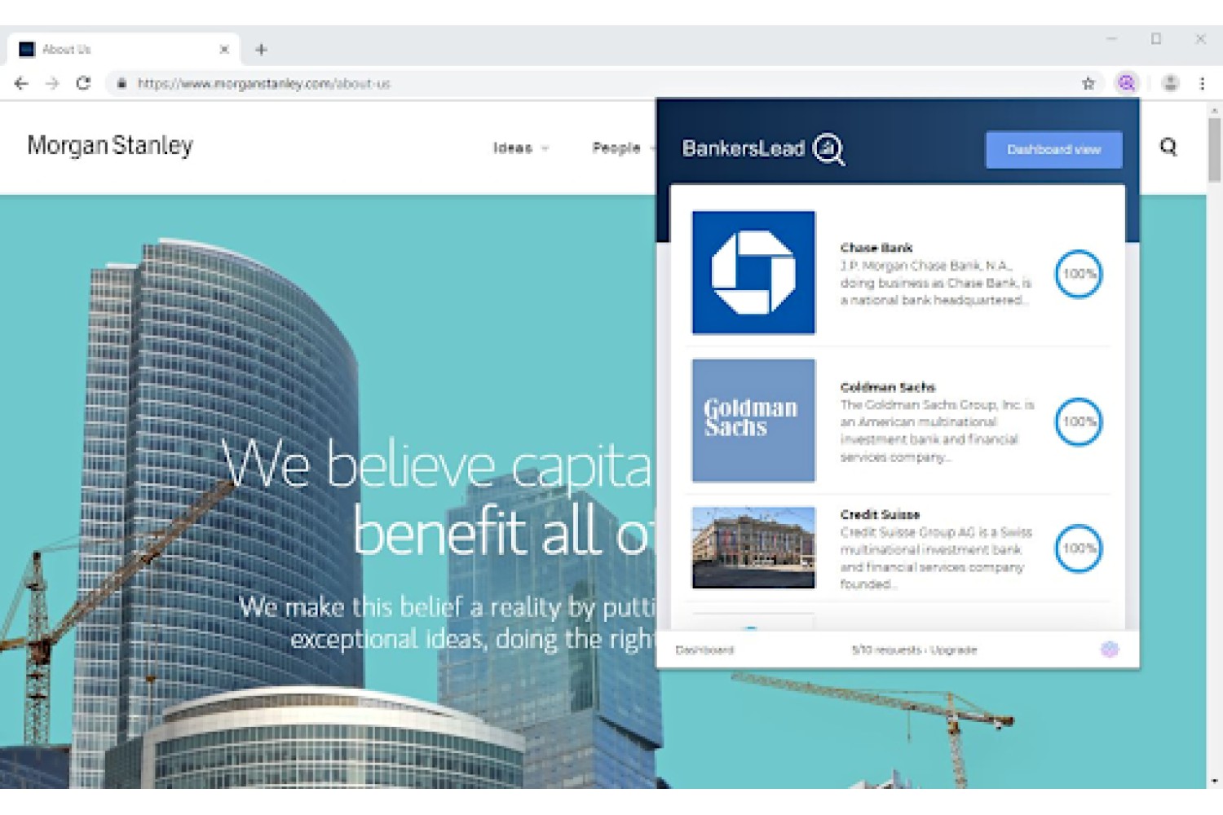The height and width of the screenshot is (815, 1223).
Task: Open the Credit Suisse building thumbnail
Action: pyautogui.click(x=753, y=548)
